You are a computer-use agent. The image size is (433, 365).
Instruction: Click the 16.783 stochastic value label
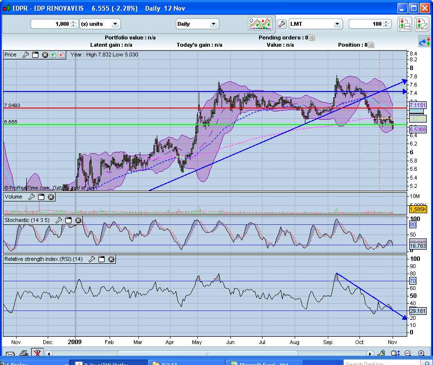click(x=417, y=246)
